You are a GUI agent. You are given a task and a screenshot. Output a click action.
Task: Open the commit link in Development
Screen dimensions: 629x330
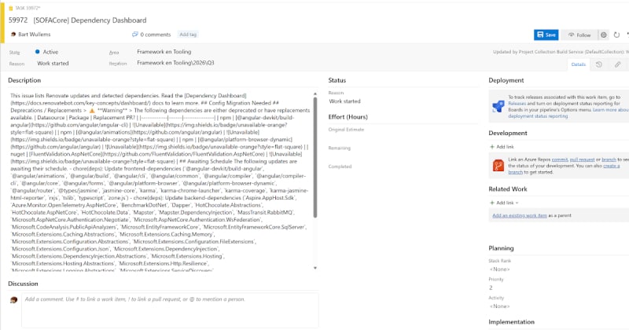pyautogui.click(x=560, y=159)
